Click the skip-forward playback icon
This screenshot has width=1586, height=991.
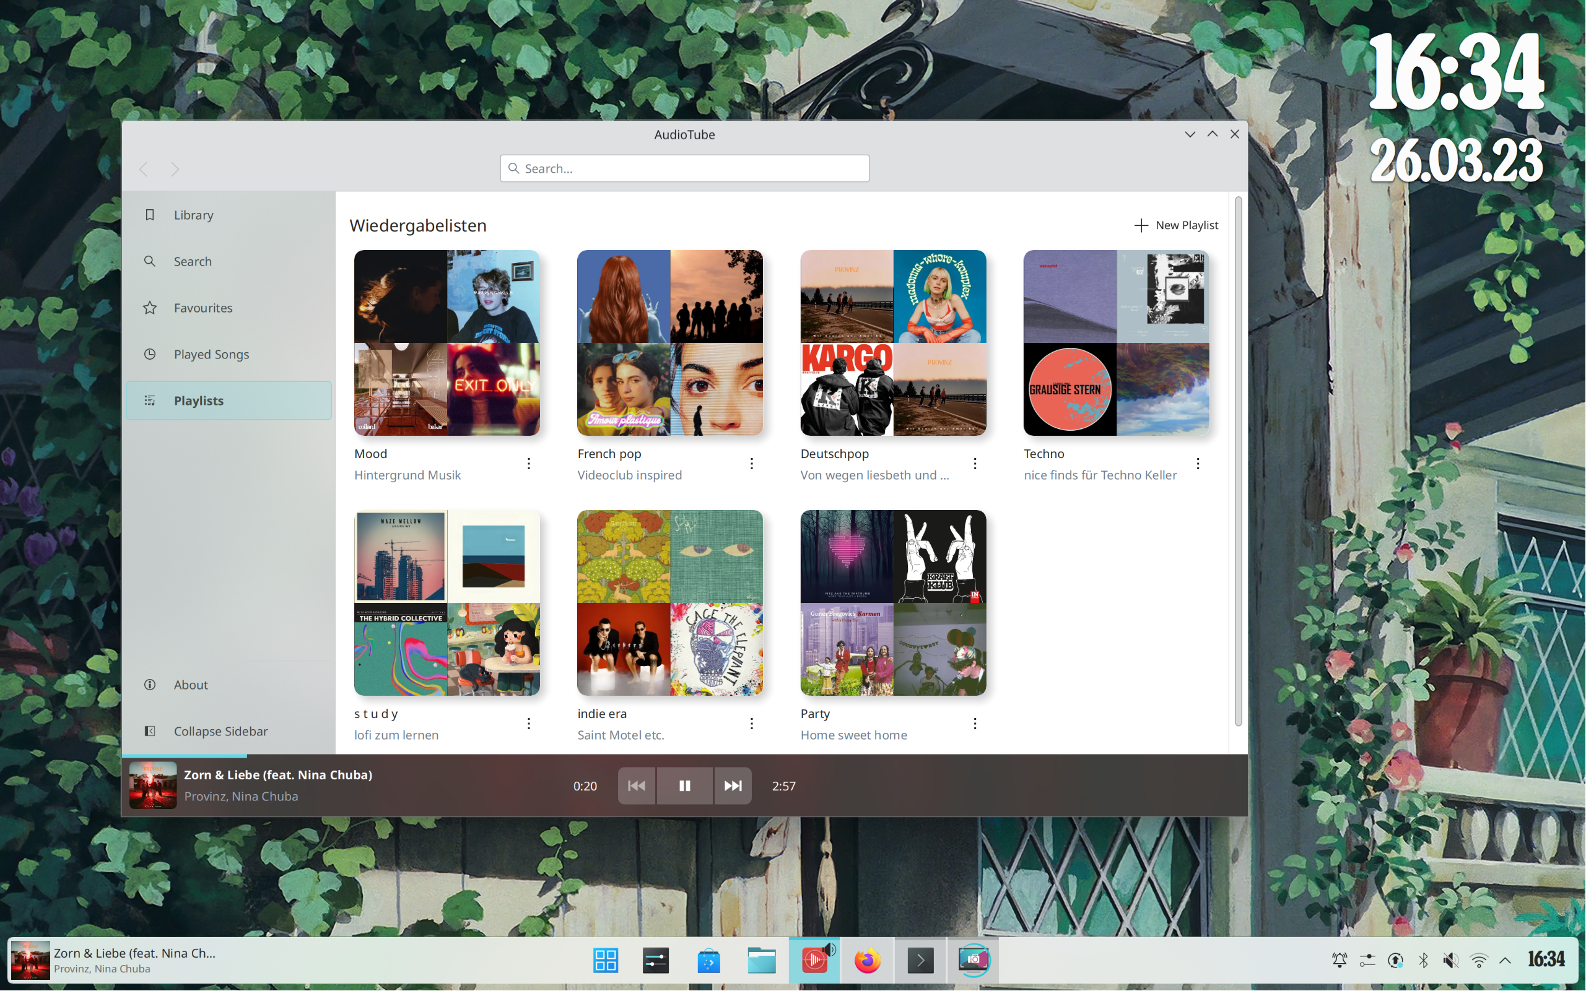732,785
